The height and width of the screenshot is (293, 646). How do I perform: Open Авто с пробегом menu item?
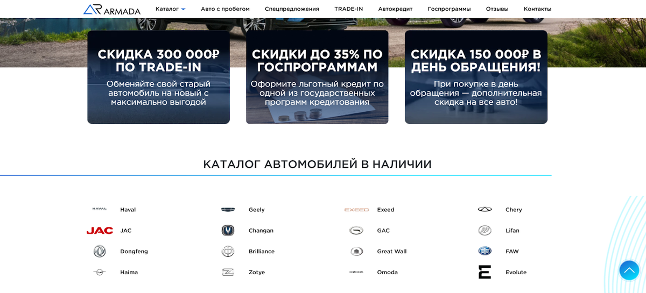(x=225, y=9)
